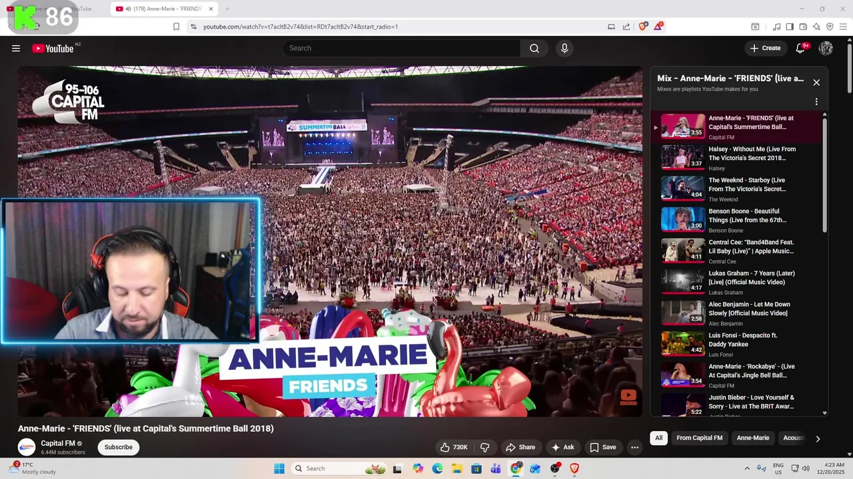853x479 pixels.
Task: Open the taskbar volume control
Action: click(804, 468)
